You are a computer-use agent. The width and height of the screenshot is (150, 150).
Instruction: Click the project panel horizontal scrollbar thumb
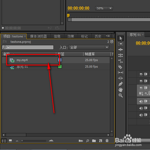click(16, 135)
